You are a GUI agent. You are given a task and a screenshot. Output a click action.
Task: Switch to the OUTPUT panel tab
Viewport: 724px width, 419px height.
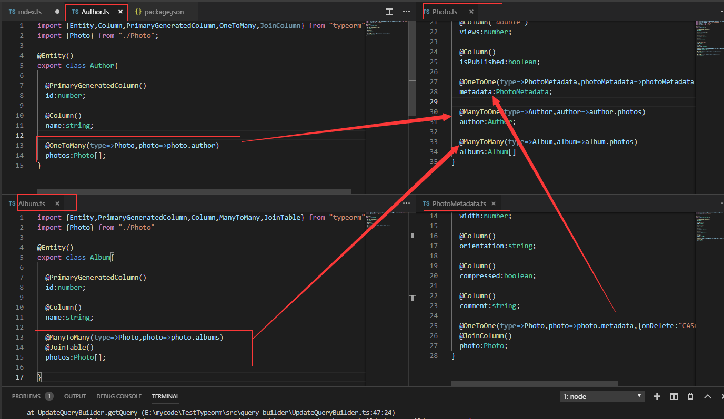tap(75, 396)
